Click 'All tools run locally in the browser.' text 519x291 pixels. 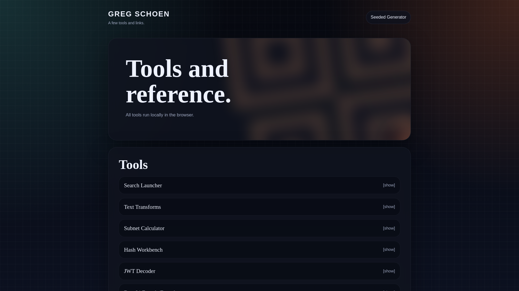[160, 115]
